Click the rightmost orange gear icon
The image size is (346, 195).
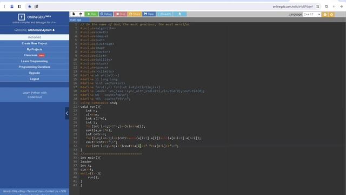coord(331,15)
